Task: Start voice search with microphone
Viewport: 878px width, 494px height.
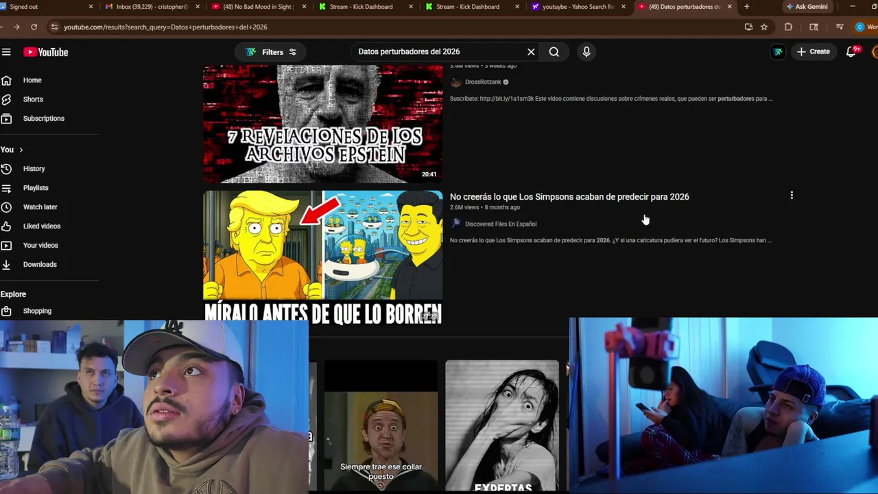Action: coord(586,52)
